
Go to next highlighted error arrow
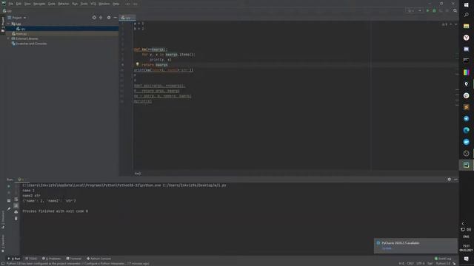coord(456,24)
